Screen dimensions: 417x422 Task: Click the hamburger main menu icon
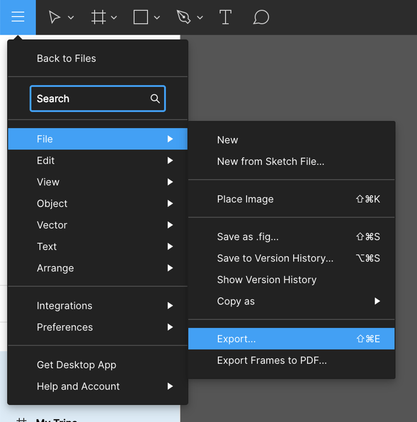tap(18, 17)
